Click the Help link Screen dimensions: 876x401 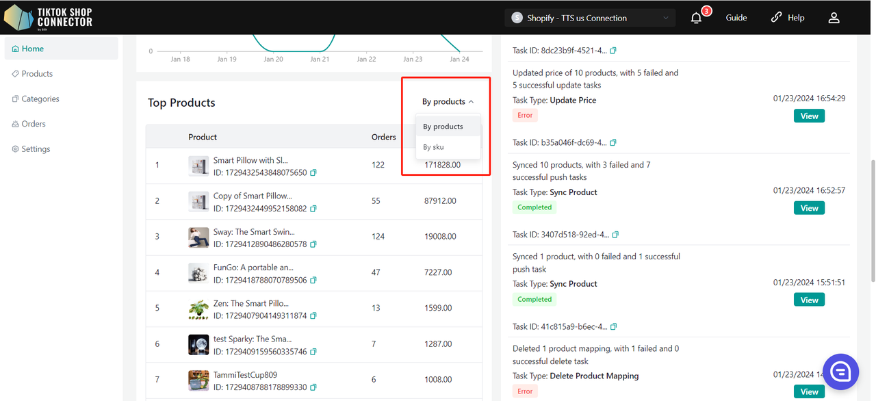tap(788, 18)
